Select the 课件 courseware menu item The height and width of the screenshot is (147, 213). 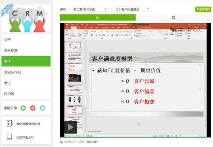(26, 61)
